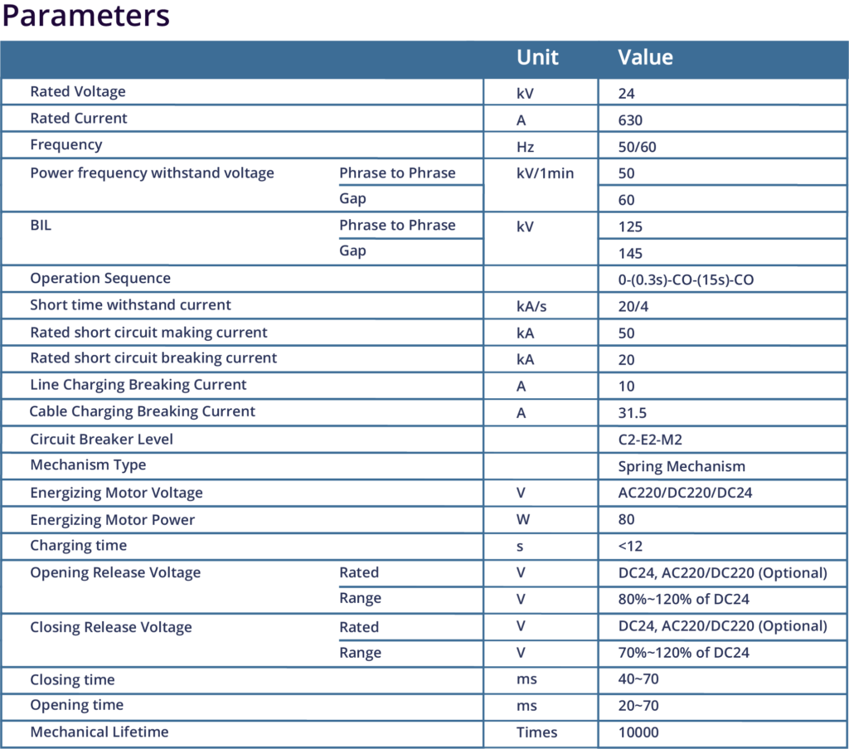Select the Charging time row label

tap(79, 546)
